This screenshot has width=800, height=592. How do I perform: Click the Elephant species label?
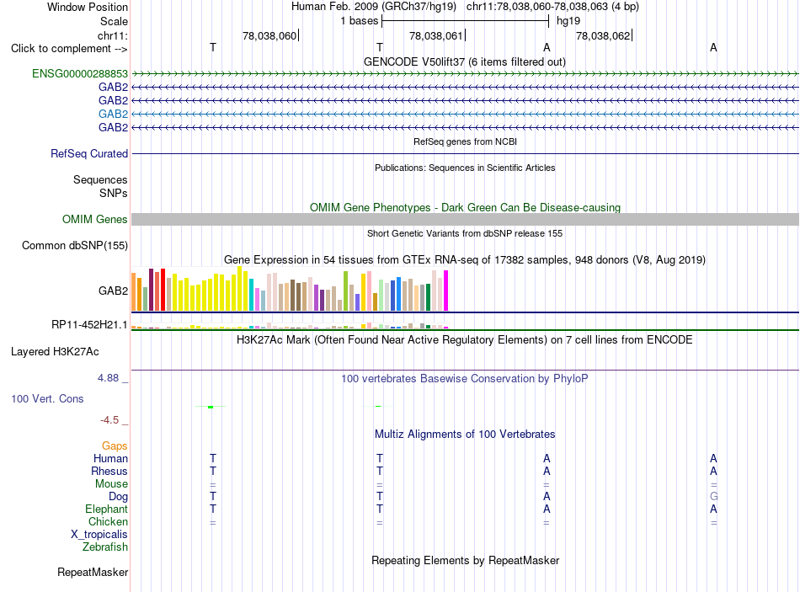106,509
